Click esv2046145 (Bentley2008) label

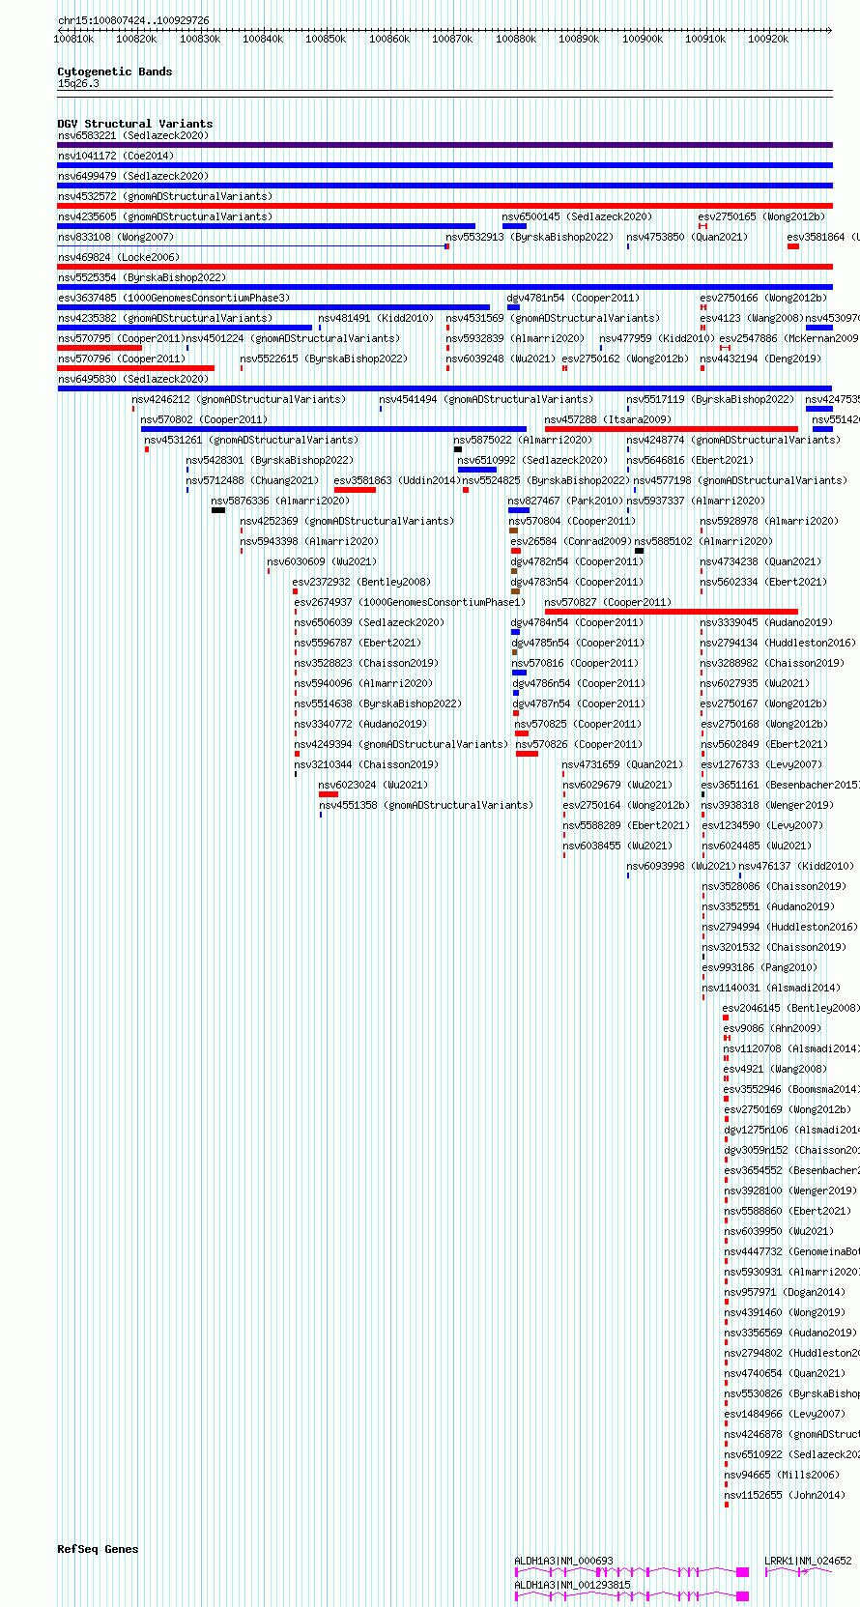click(790, 1008)
